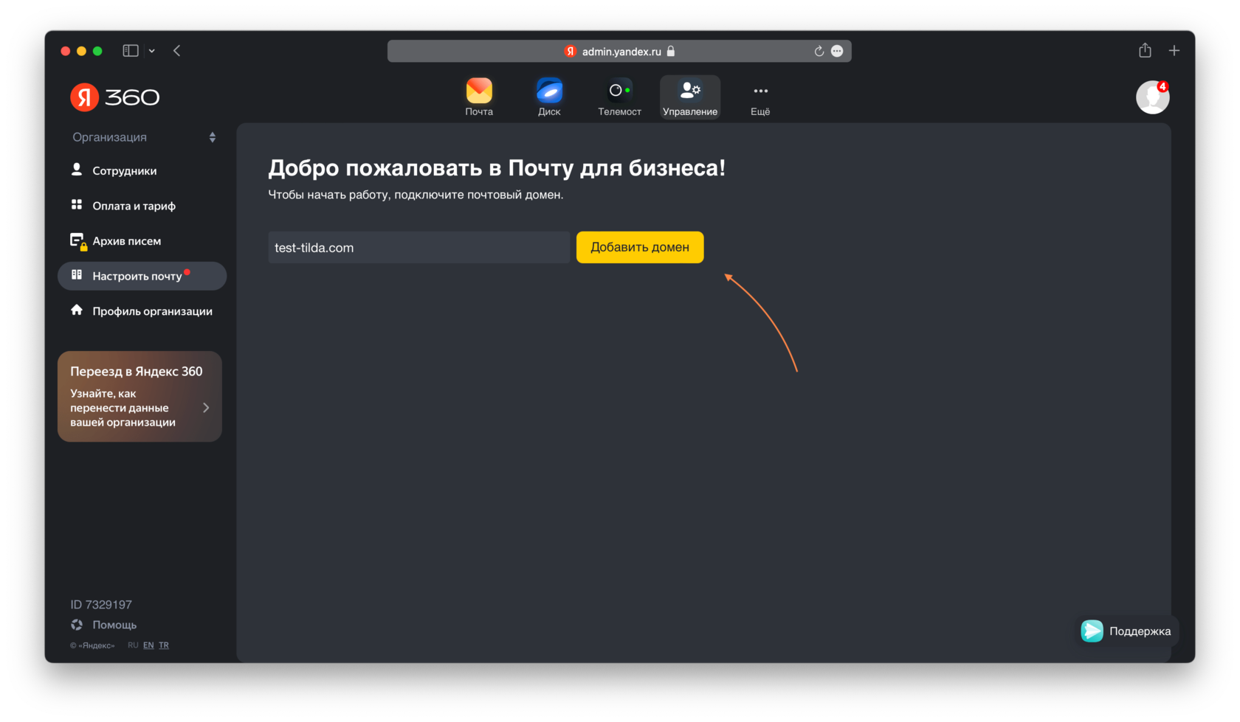This screenshot has width=1240, height=722.
Task: Click the Профиль организации home icon
Action: click(x=77, y=310)
